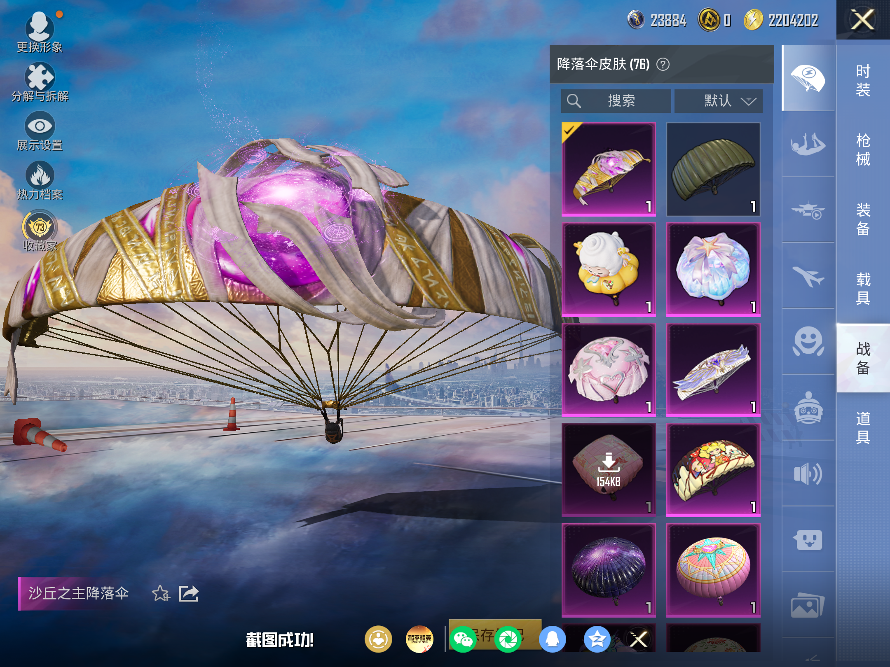Select the speaker sound category icon

click(x=808, y=473)
